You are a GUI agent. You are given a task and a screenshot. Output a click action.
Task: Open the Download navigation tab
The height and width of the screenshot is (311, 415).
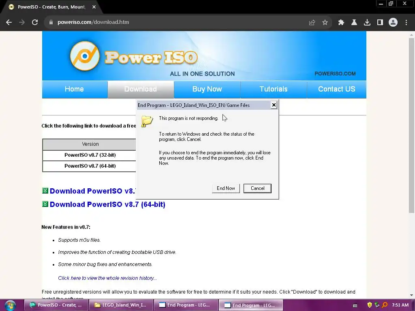(141, 89)
